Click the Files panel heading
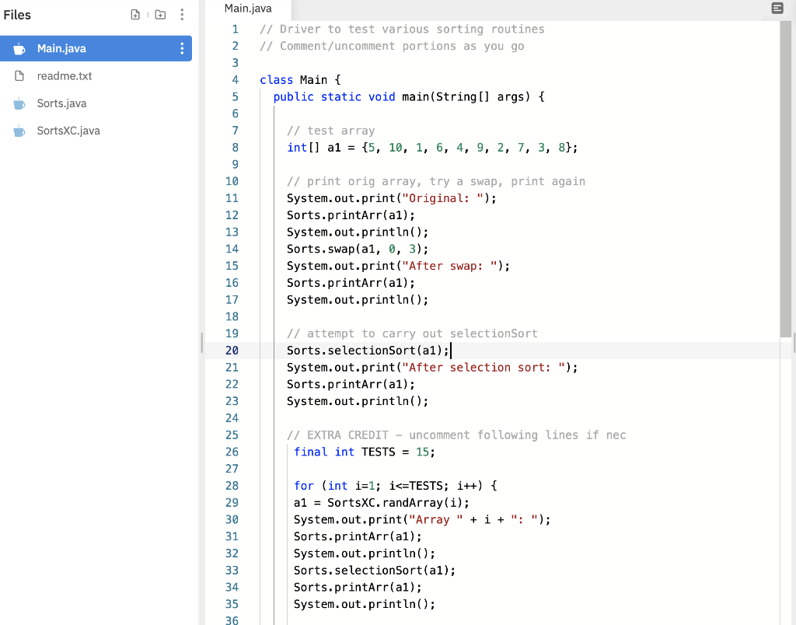Viewport: 796px width, 625px height. click(17, 15)
